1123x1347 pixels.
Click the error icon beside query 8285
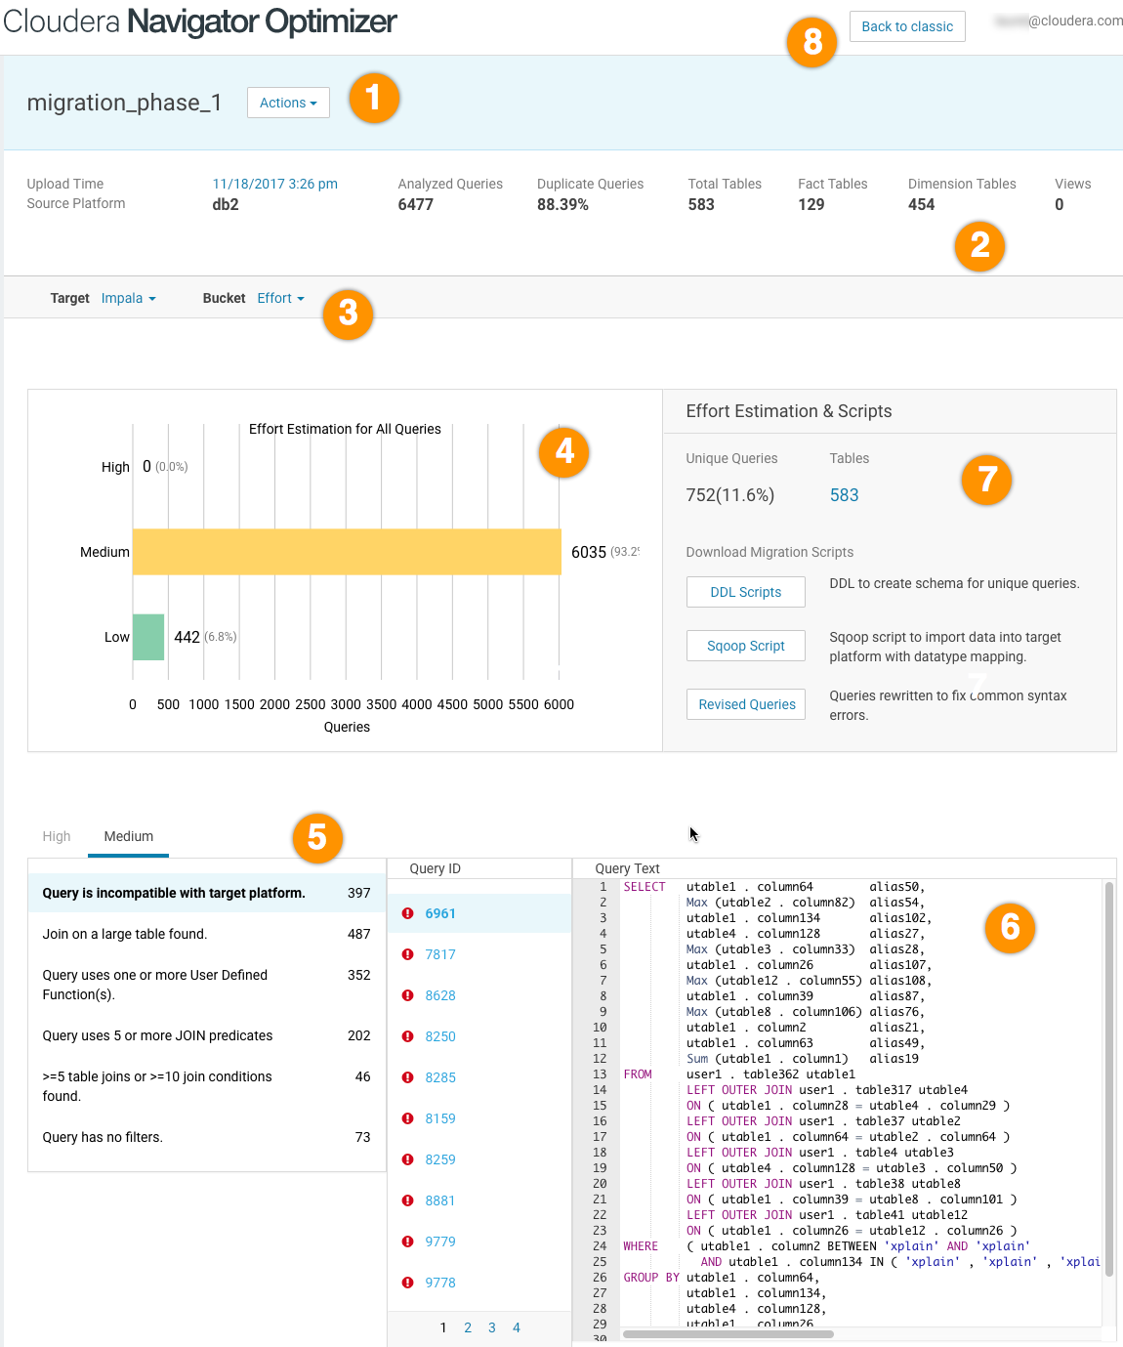pos(407,1077)
